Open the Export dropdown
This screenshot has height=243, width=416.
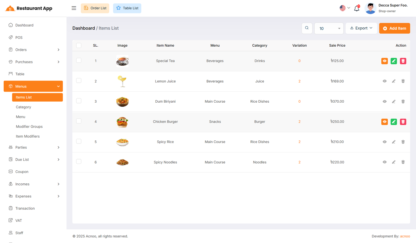(361, 28)
